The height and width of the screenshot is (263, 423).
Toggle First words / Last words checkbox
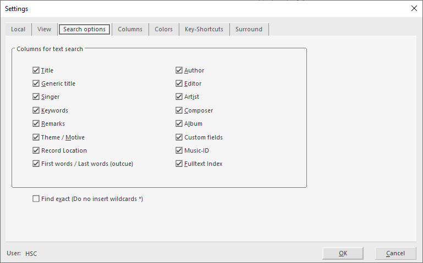[x=36, y=164]
